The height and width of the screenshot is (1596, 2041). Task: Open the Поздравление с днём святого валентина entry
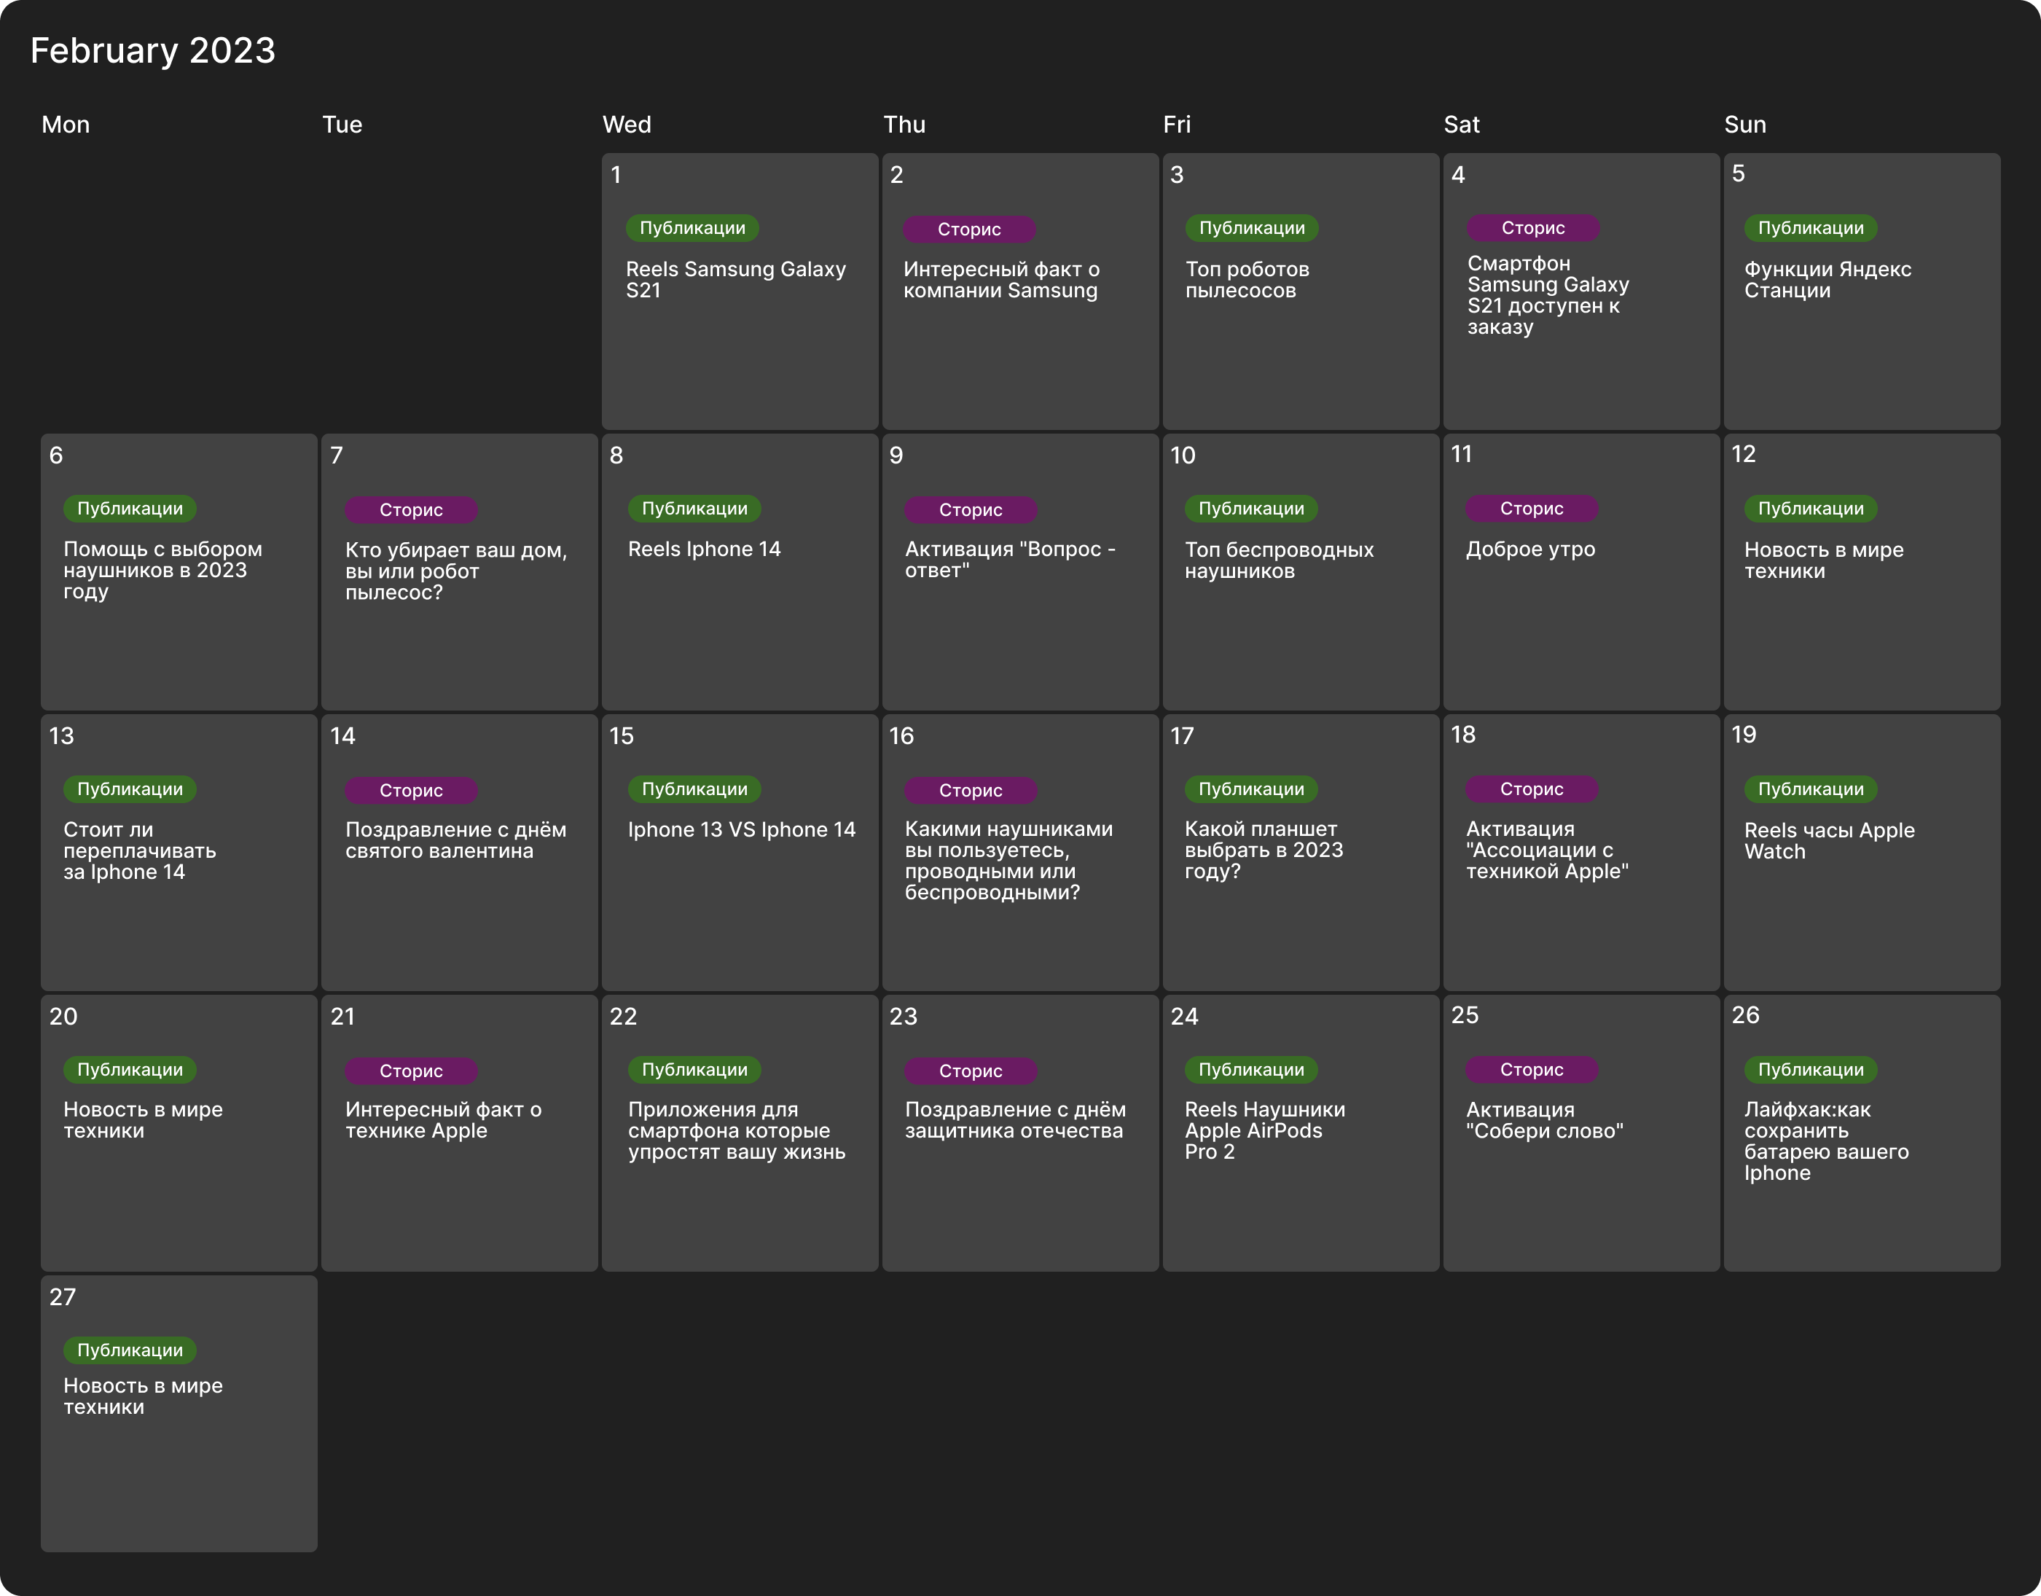point(455,840)
